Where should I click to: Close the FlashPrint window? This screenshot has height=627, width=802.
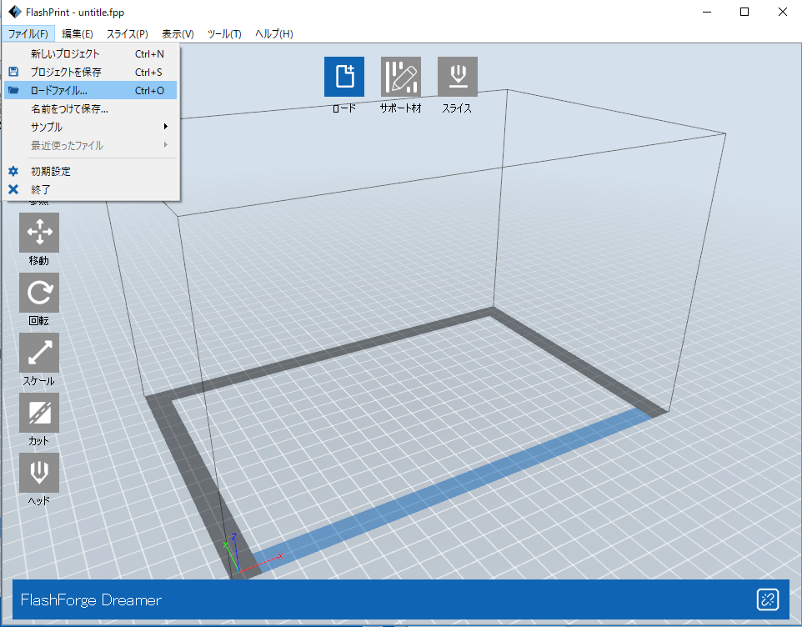(783, 12)
